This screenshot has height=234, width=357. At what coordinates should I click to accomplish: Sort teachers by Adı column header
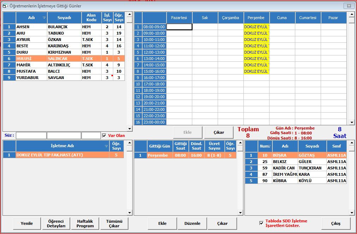click(x=31, y=18)
